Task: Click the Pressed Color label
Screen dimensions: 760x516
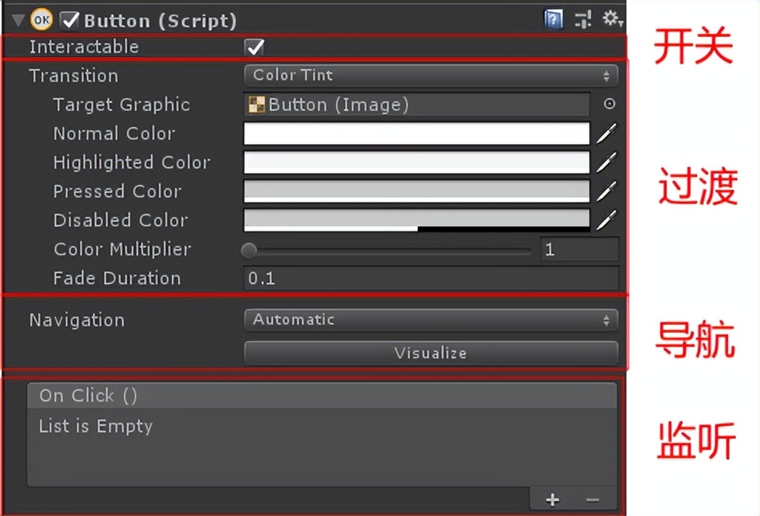Action: coord(117,191)
